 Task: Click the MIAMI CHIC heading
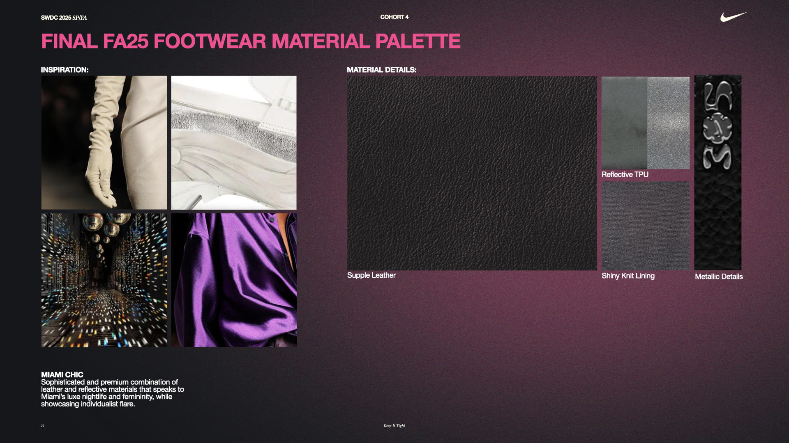tap(62, 374)
